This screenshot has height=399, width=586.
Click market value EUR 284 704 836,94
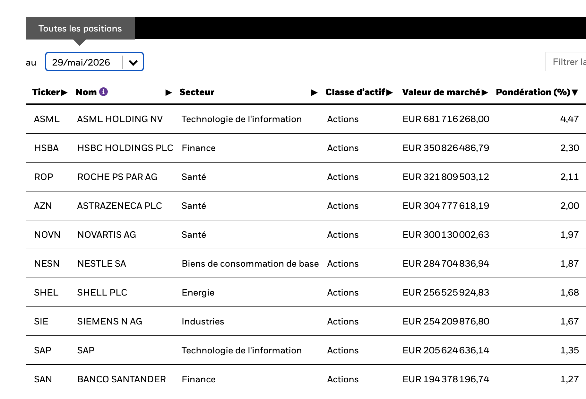[x=446, y=264]
